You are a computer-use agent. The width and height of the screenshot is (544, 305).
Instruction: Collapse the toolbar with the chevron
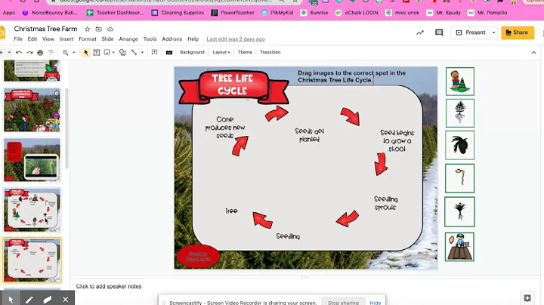533,53
